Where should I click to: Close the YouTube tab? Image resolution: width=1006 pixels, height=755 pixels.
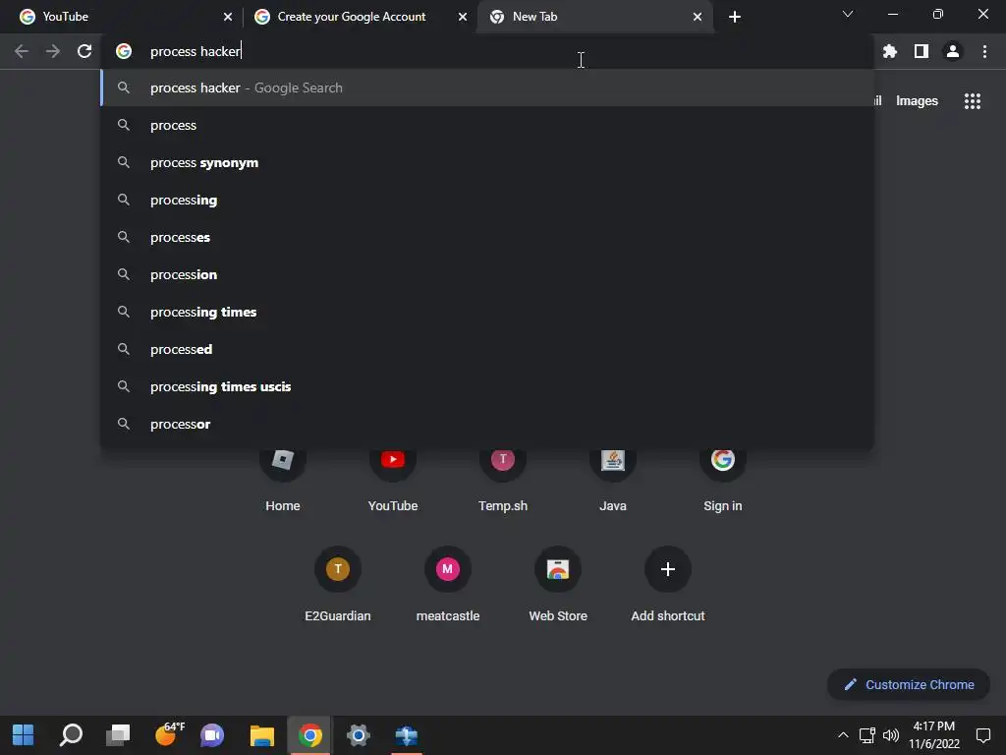[228, 17]
